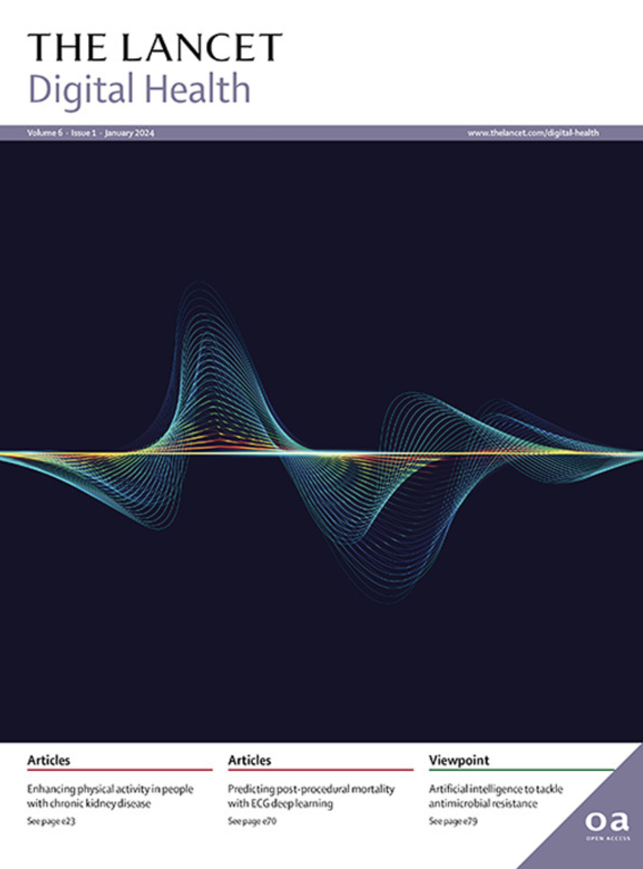This screenshot has height=869, width=643.
Task: Click the "Digital Health" journal subtitle
Action: pos(139,90)
